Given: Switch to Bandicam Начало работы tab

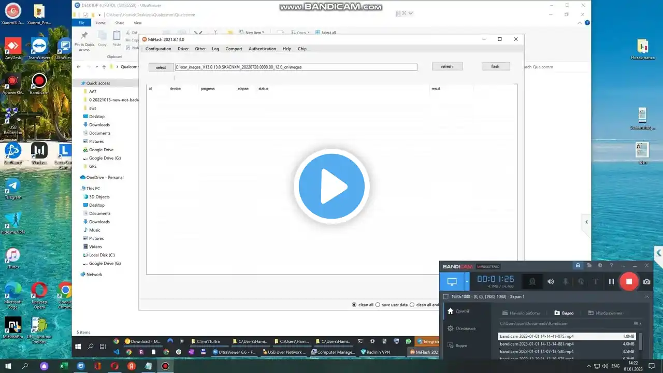Looking at the screenshot, I should 521,313.
